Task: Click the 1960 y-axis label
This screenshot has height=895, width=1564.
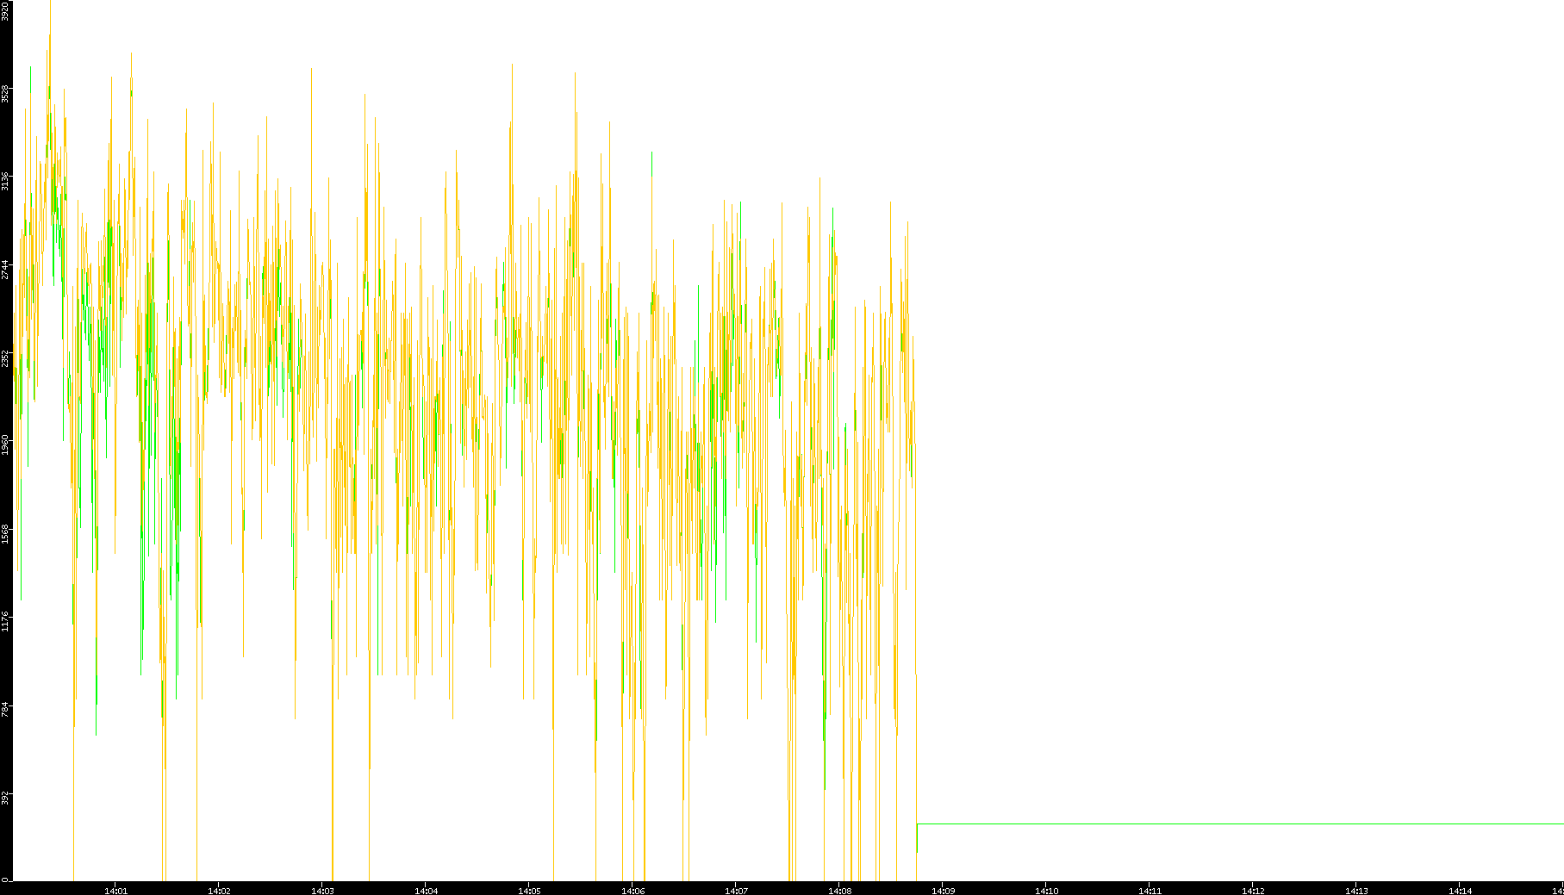Action: pos(6,444)
